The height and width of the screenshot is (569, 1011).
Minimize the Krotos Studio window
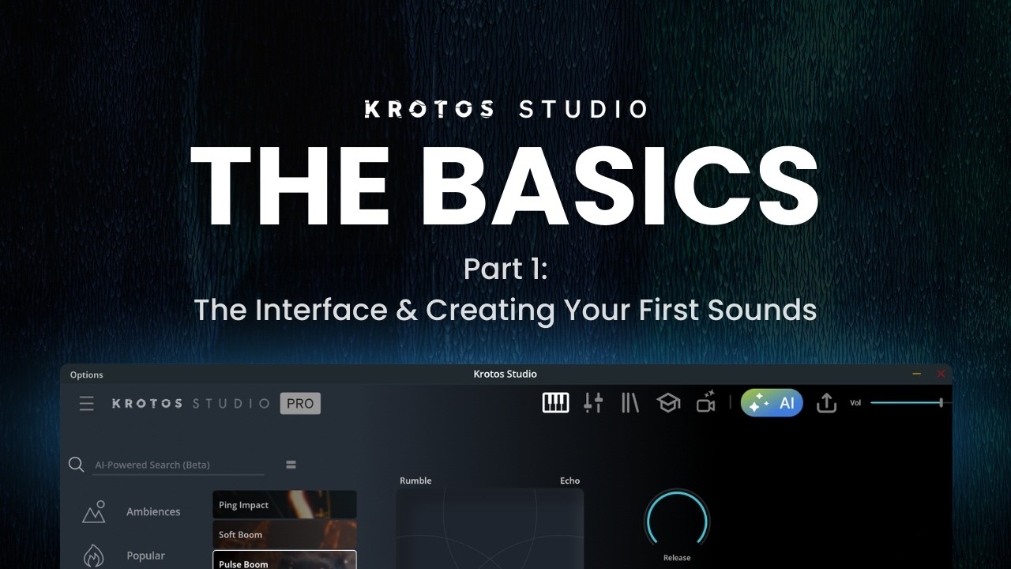tap(917, 374)
